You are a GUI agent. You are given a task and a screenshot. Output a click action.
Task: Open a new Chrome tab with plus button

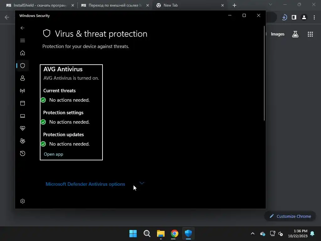(234, 5)
